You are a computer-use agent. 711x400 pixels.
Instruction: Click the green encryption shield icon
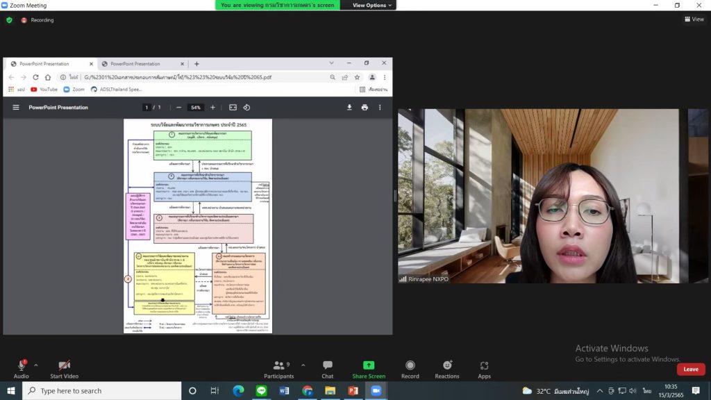tap(9, 20)
